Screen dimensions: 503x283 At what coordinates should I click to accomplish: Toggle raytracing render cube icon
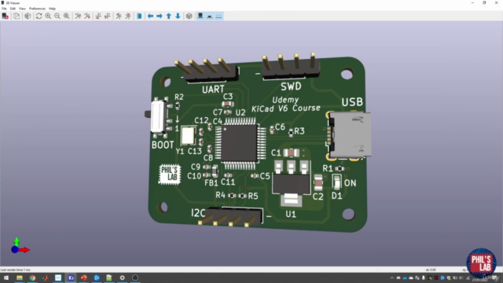[28, 16]
